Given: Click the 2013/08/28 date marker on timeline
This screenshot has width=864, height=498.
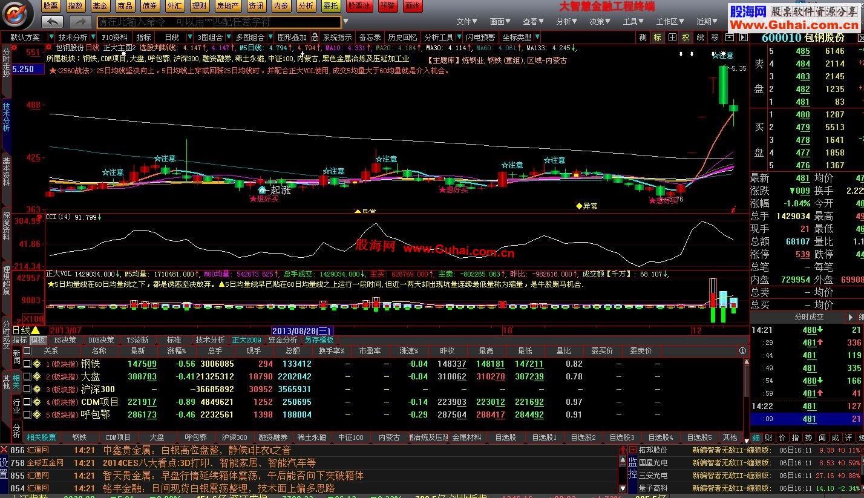Looking at the screenshot, I should click(302, 330).
